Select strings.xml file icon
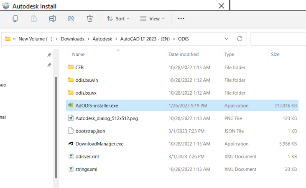Screen dimensions: 306x188 [x=71, y=169]
